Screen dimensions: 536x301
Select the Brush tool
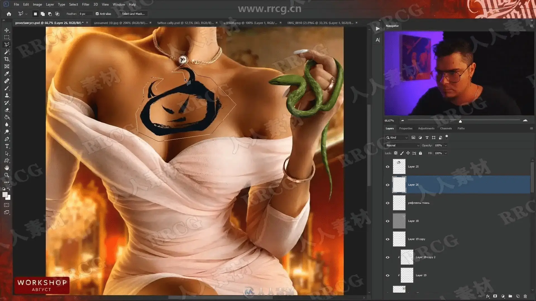7,88
